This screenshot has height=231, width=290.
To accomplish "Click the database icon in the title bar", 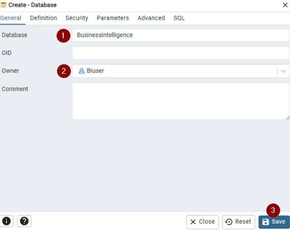I will 3,5.
